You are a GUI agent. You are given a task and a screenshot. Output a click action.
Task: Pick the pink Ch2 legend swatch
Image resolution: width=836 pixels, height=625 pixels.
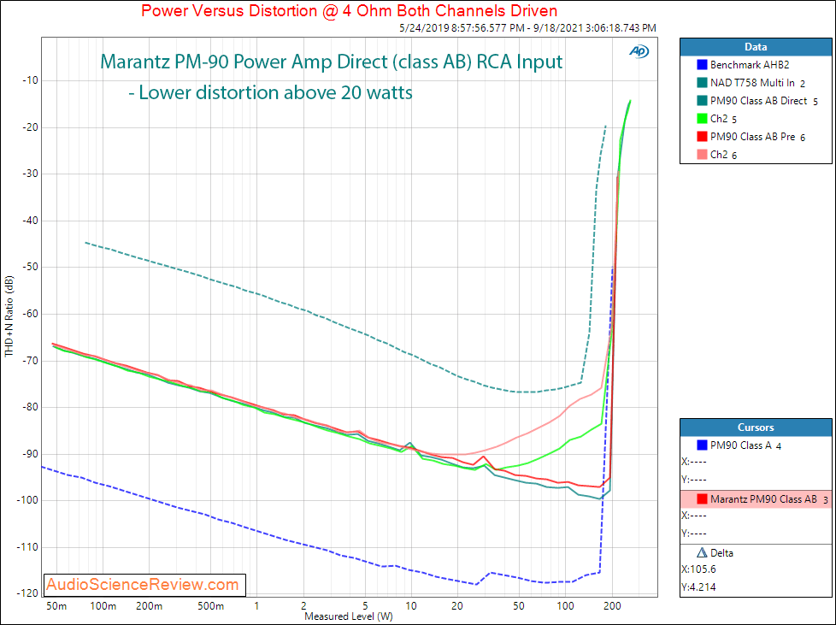(x=702, y=155)
